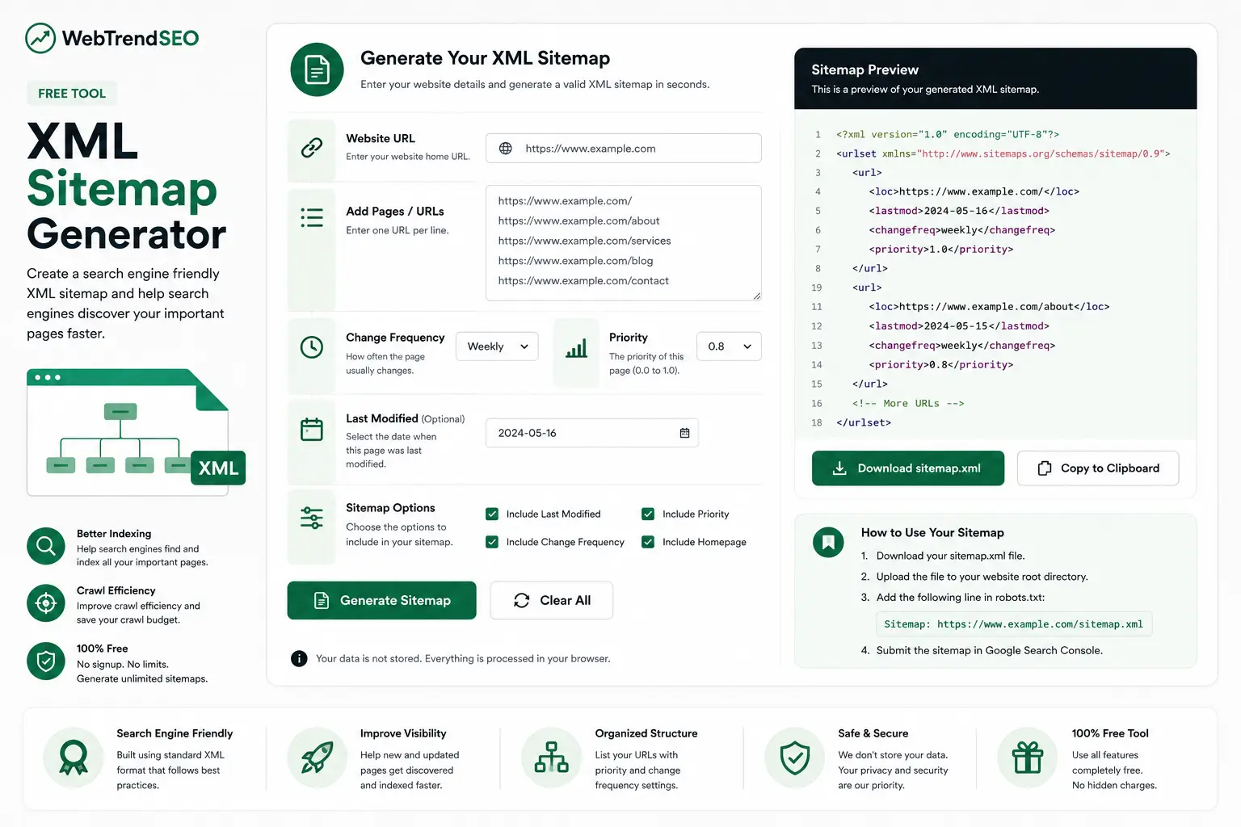Click the Website URL input field
Screen dimensions: 1241x827
point(624,149)
